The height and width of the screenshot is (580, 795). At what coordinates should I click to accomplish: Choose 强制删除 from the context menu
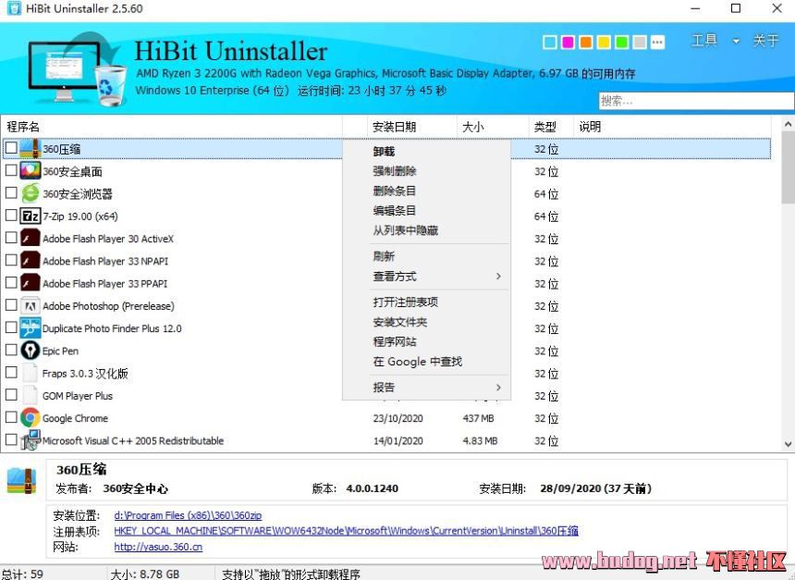395,171
